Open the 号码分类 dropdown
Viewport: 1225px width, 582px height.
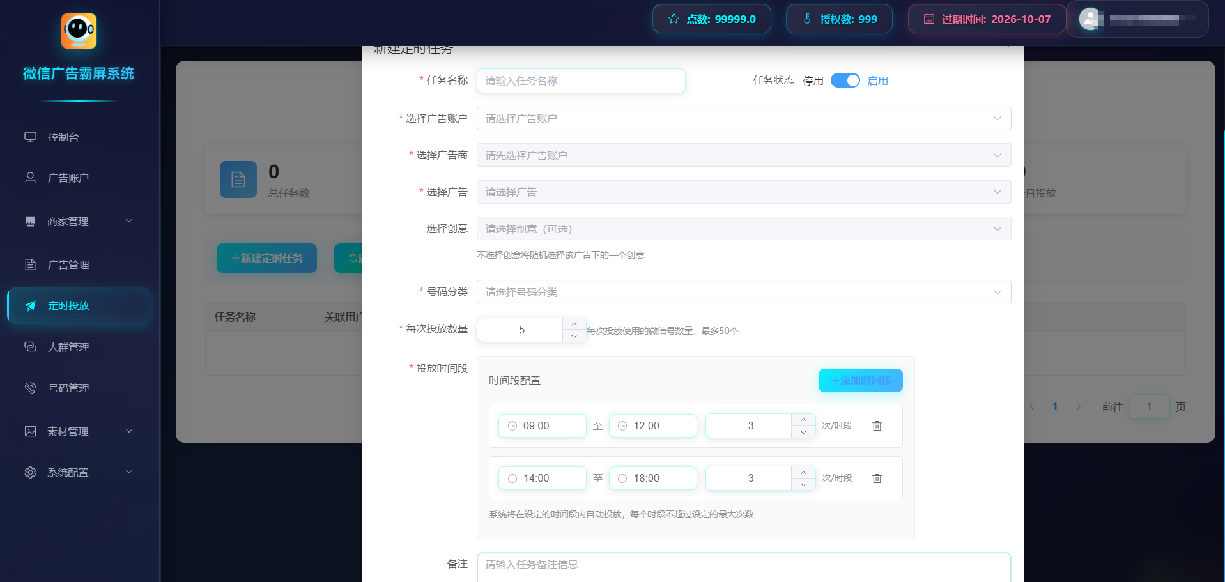coord(743,292)
